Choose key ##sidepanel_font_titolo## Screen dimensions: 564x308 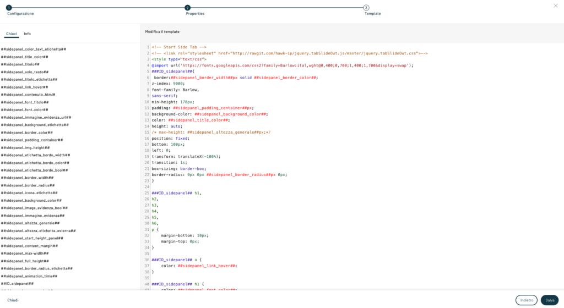[x=24, y=102]
